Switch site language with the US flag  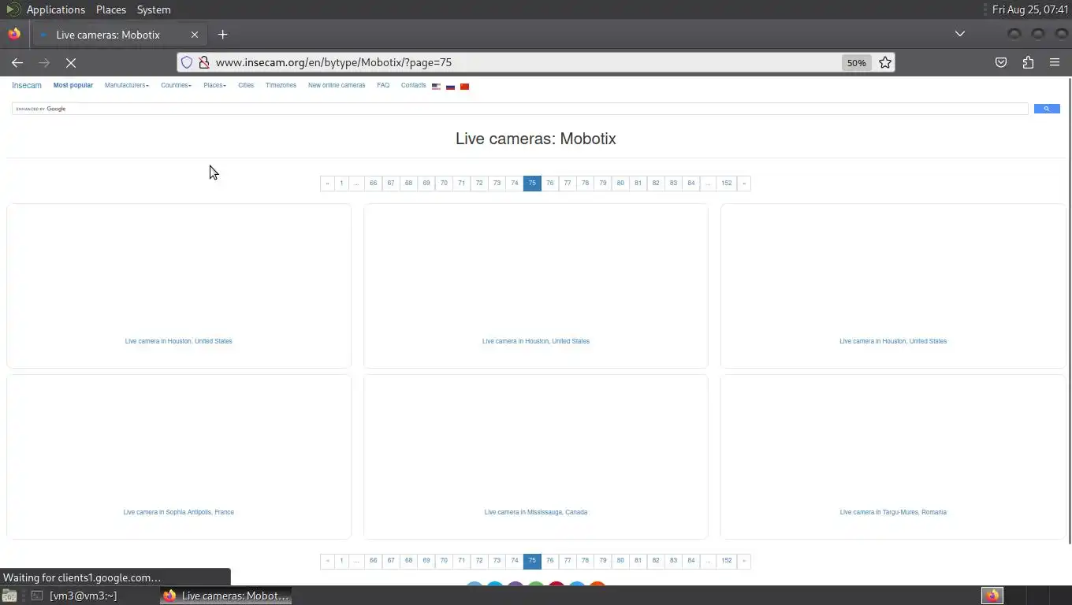pos(436,87)
